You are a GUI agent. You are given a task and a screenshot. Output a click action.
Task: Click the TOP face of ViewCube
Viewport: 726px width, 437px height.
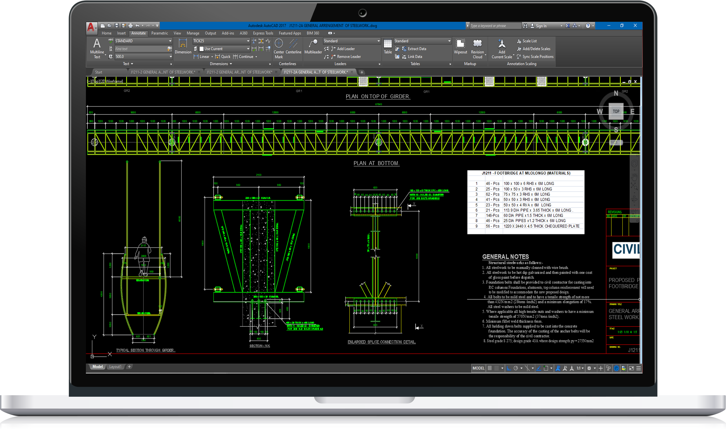[616, 111]
